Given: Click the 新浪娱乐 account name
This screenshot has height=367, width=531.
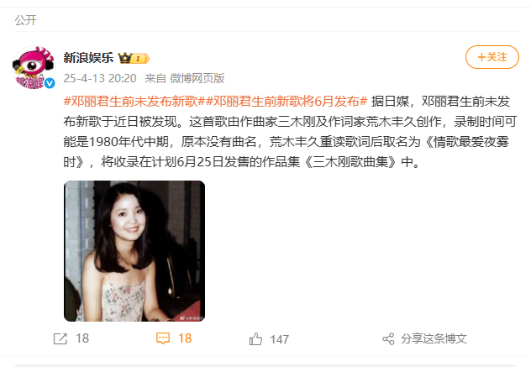Looking at the screenshot, I should click(x=88, y=58).
